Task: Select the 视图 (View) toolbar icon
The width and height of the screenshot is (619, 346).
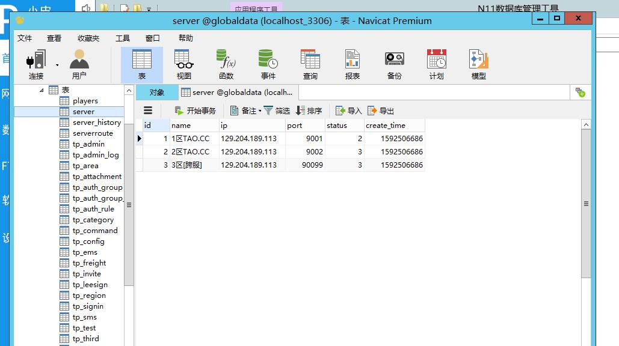Action: (x=183, y=64)
